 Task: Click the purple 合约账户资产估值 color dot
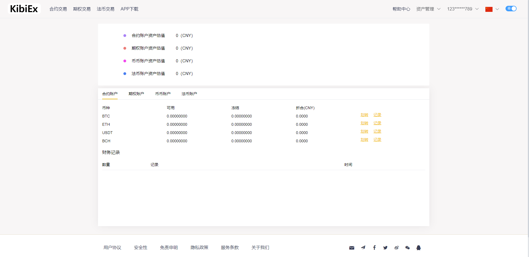125,35
